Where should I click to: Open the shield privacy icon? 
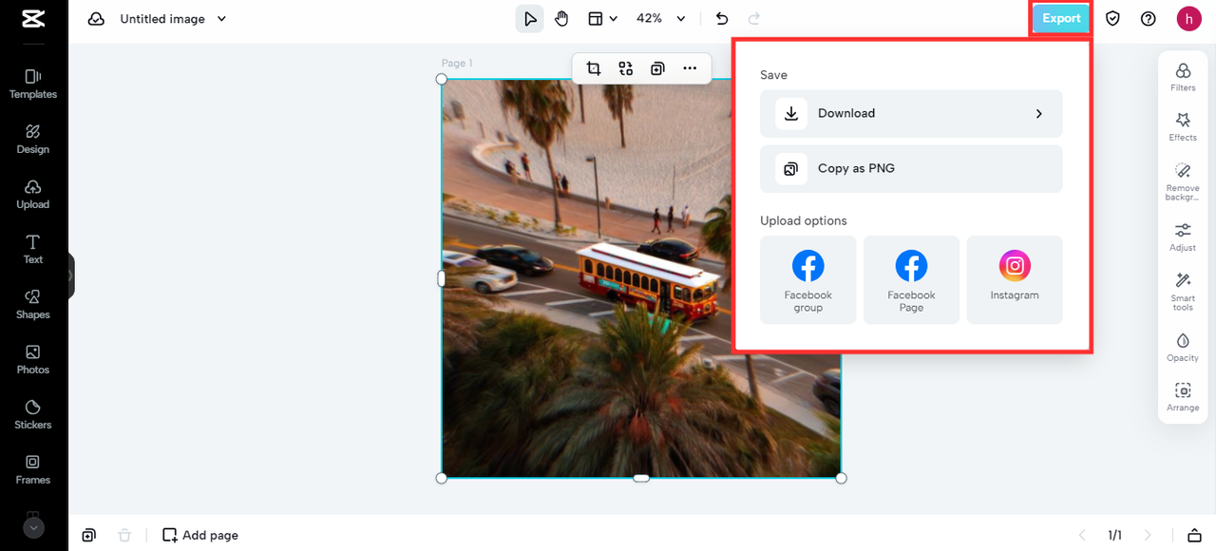pyautogui.click(x=1112, y=19)
